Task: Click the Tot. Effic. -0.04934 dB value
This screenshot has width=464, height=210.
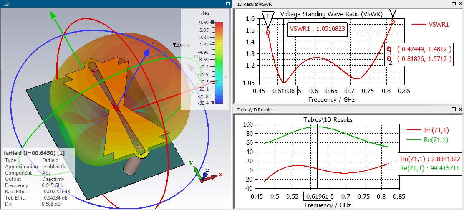Action: (55, 198)
